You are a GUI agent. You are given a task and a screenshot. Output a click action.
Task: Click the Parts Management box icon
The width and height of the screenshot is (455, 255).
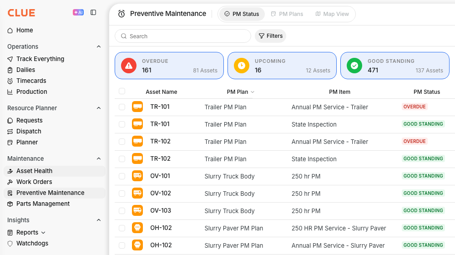pos(10,204)
